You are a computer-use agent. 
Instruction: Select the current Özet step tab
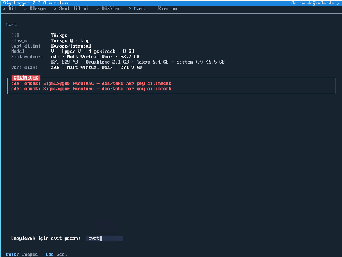(136, 9)
